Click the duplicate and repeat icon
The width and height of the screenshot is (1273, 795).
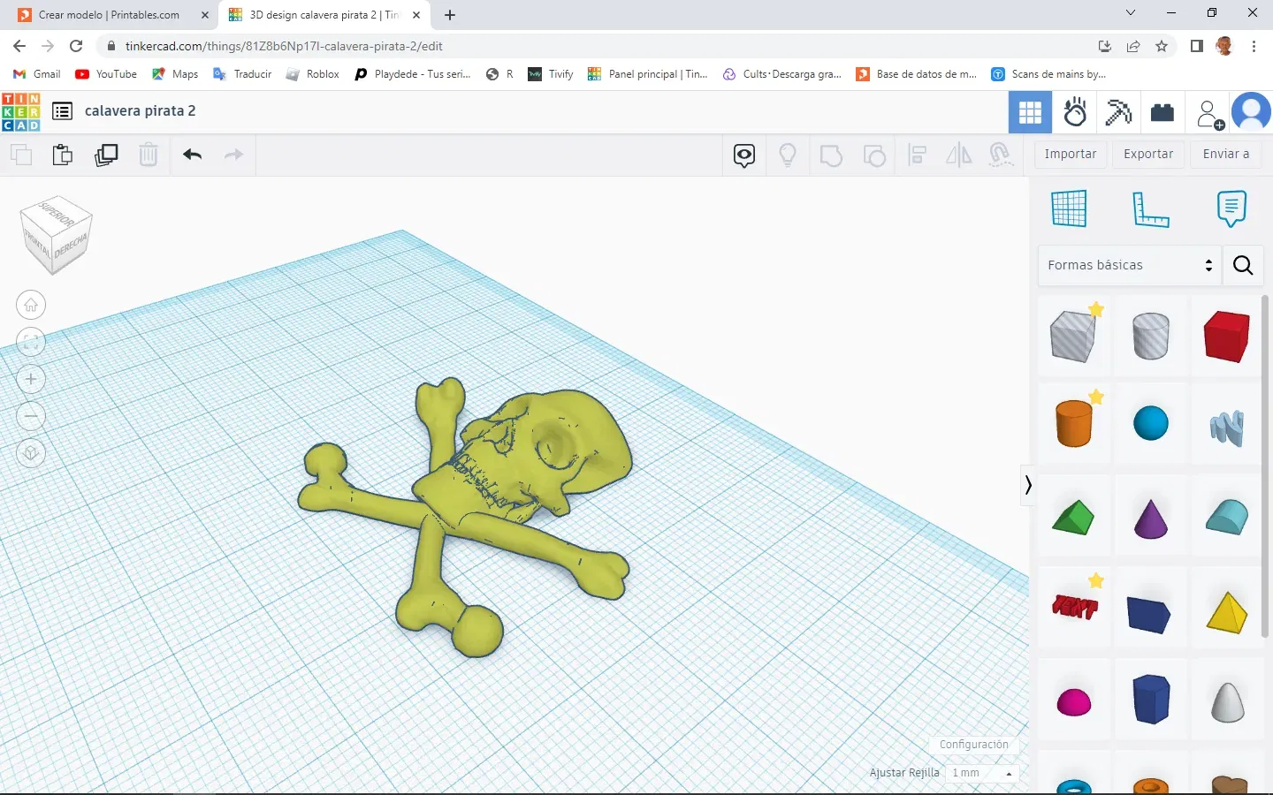[x=106, y=155]
